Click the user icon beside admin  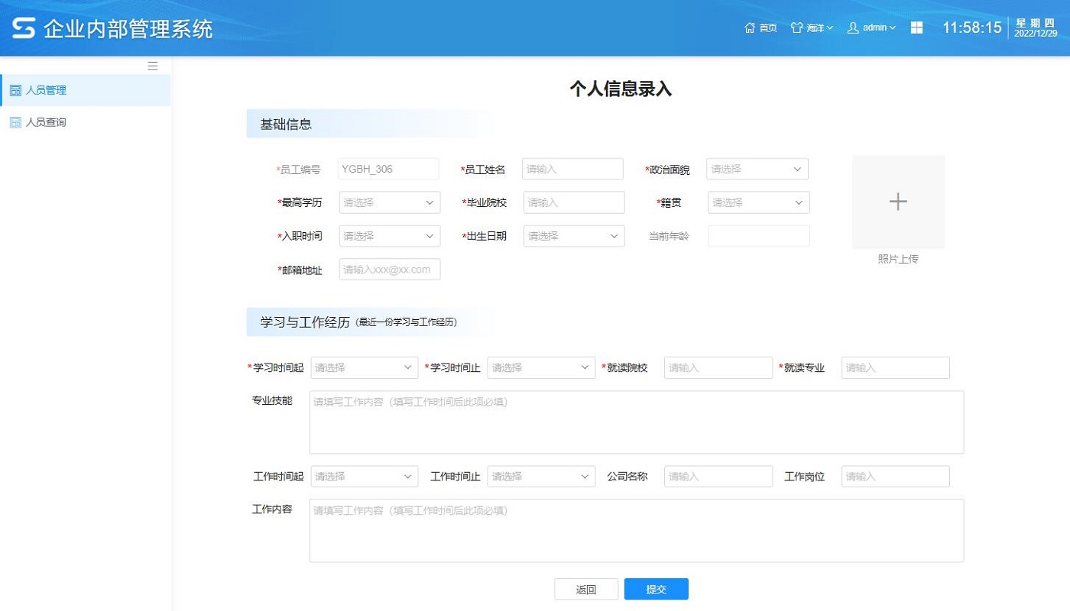(851, 27)
